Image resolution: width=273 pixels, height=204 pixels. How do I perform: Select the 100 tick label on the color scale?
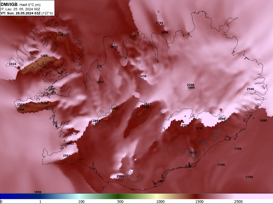(x=81, y=202)
